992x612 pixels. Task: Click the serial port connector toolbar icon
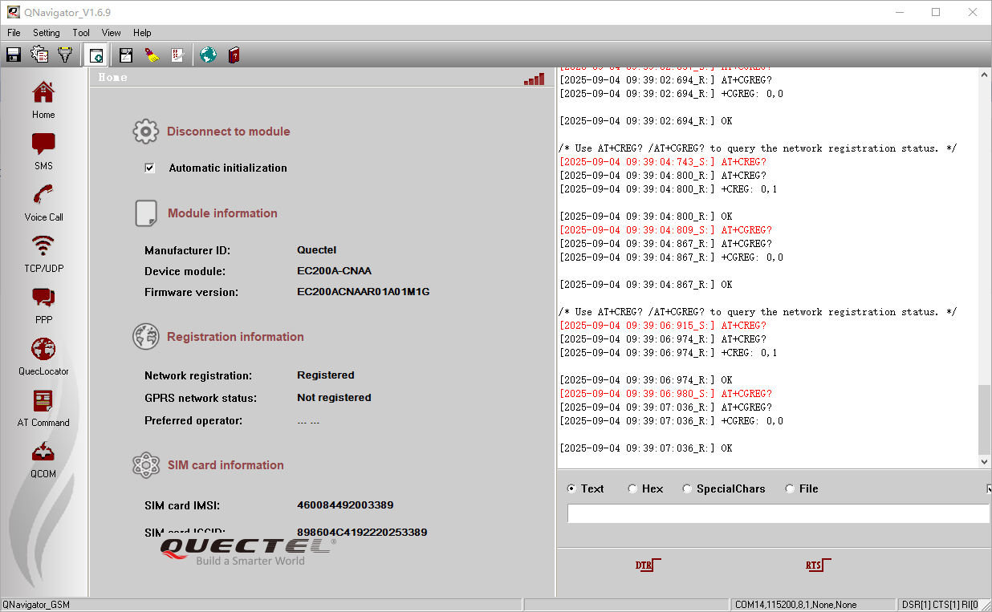pyautogui.click(x=65, y=55)
